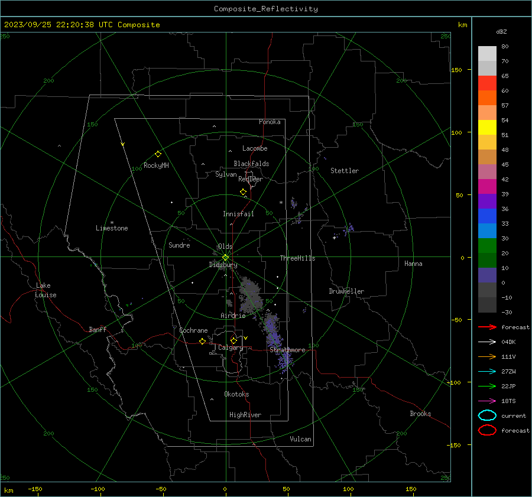Click the yellow diamond marker above Calgary label
532x497 pixels.
[x=233, y=340]
